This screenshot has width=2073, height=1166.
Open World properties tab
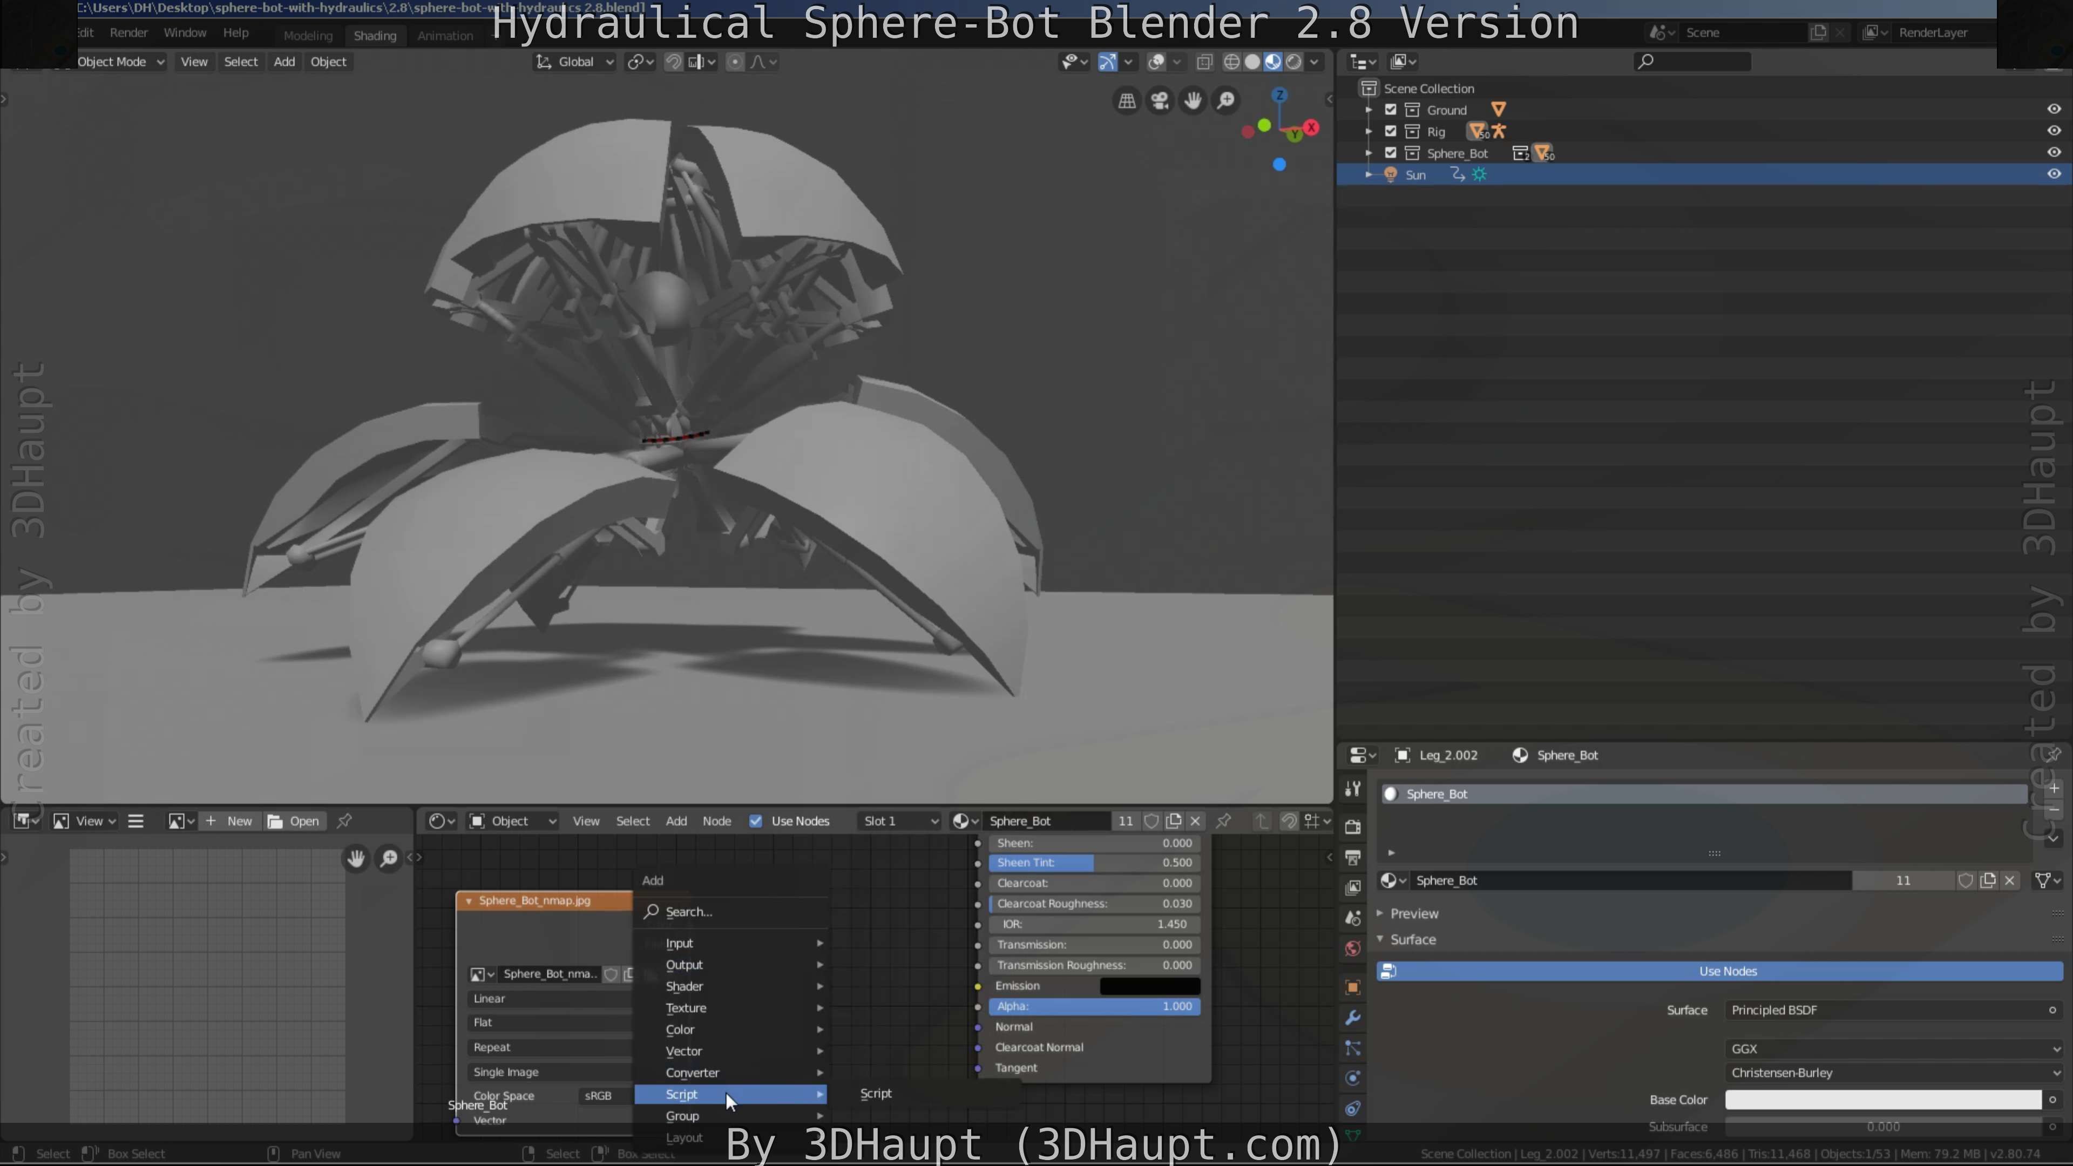click(1353, 948)
